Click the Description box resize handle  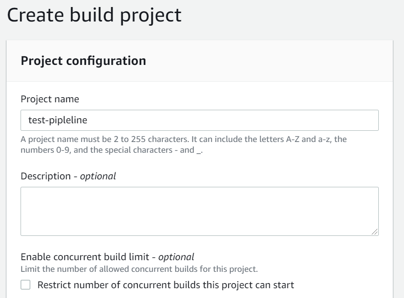[375, 232]
